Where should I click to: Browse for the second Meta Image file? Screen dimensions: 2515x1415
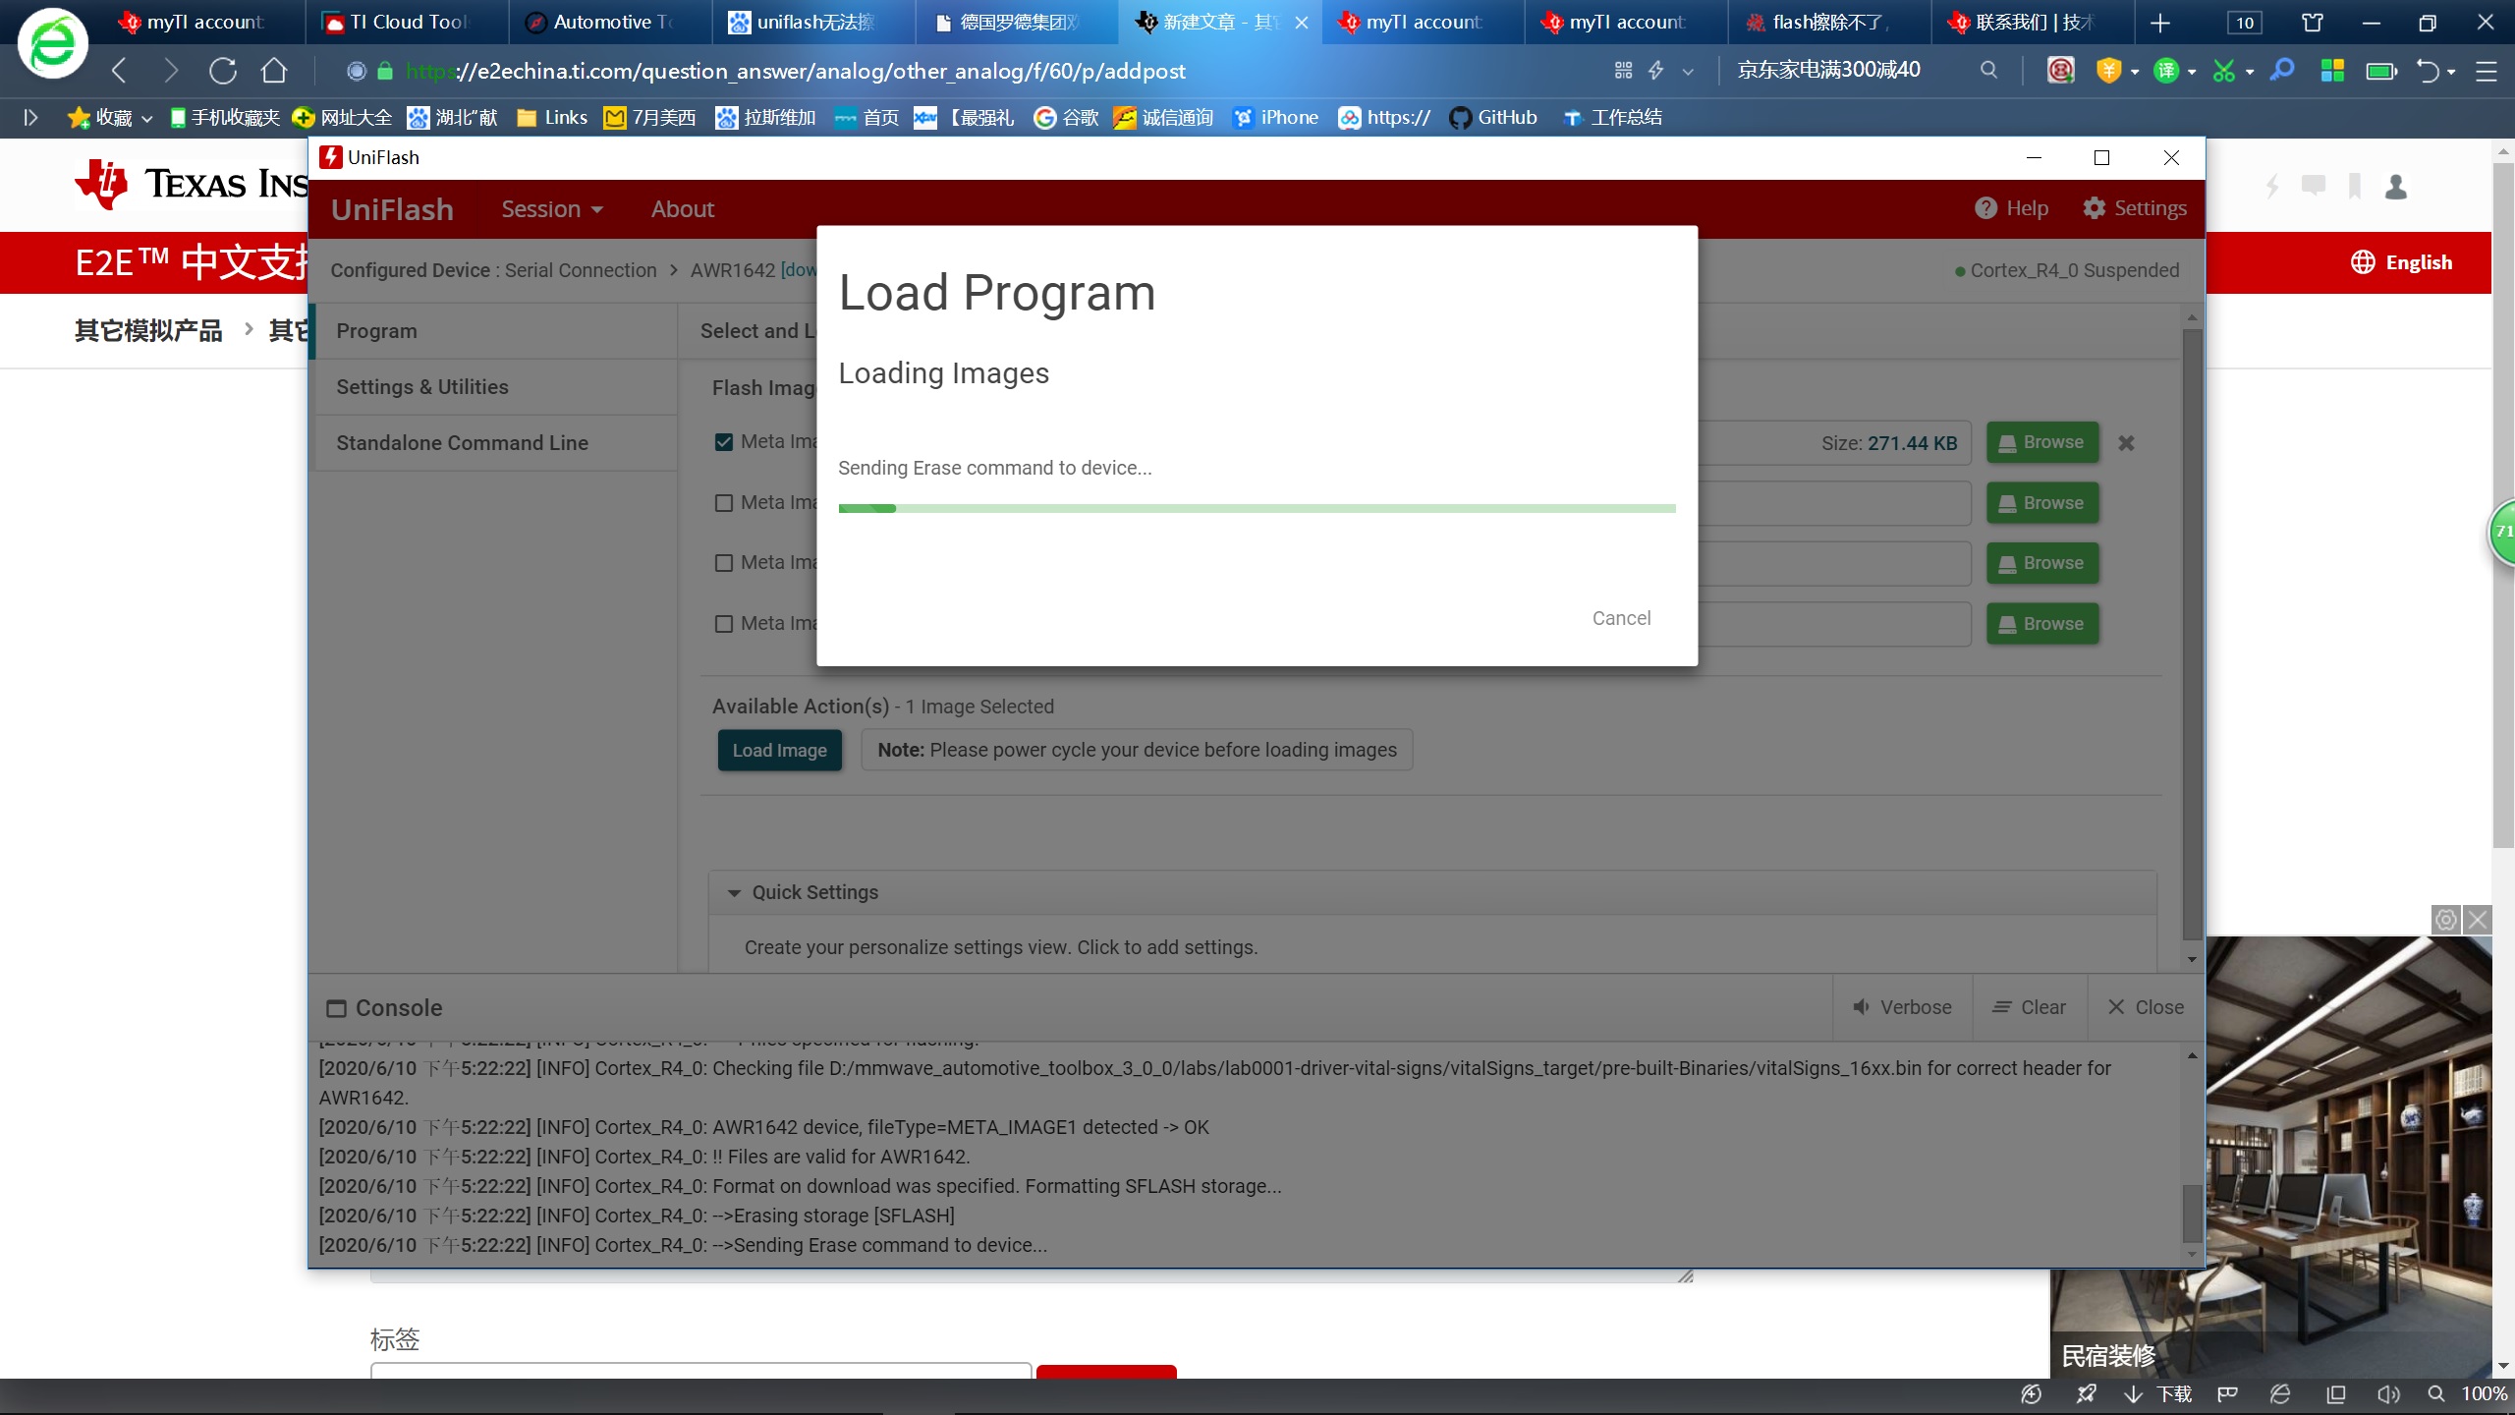tap(2041, 503)
